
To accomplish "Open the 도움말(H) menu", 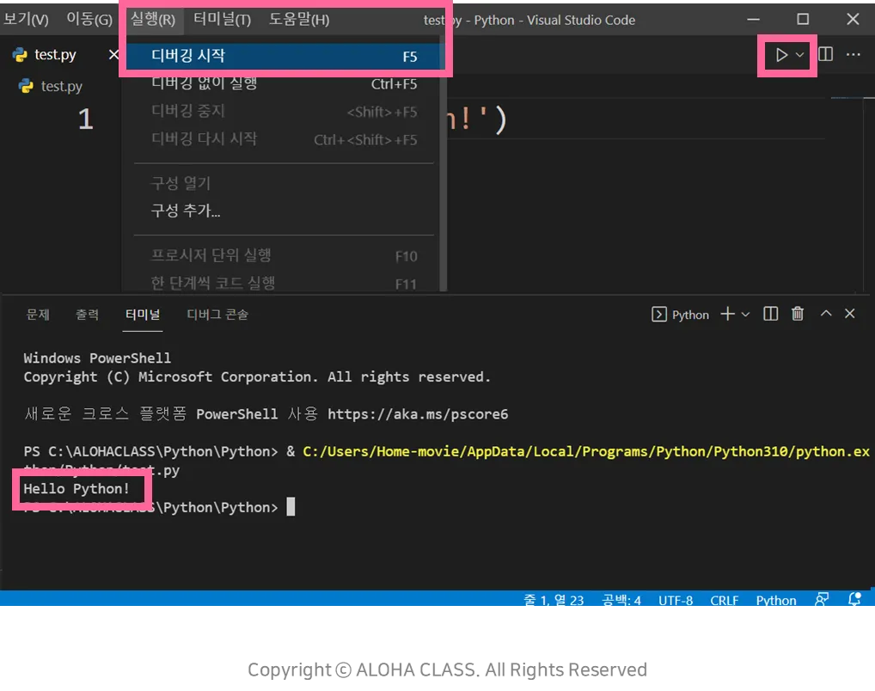I will (299, 20).
